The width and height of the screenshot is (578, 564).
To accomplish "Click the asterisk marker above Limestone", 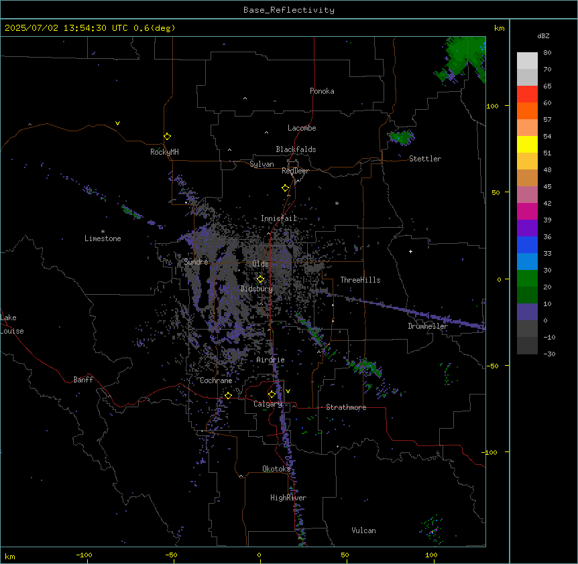I will point(103,232).
